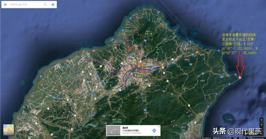This screenshot has width=266, height=139.
Task: Click the 七堵区 map label
Action: pos(174,52)
